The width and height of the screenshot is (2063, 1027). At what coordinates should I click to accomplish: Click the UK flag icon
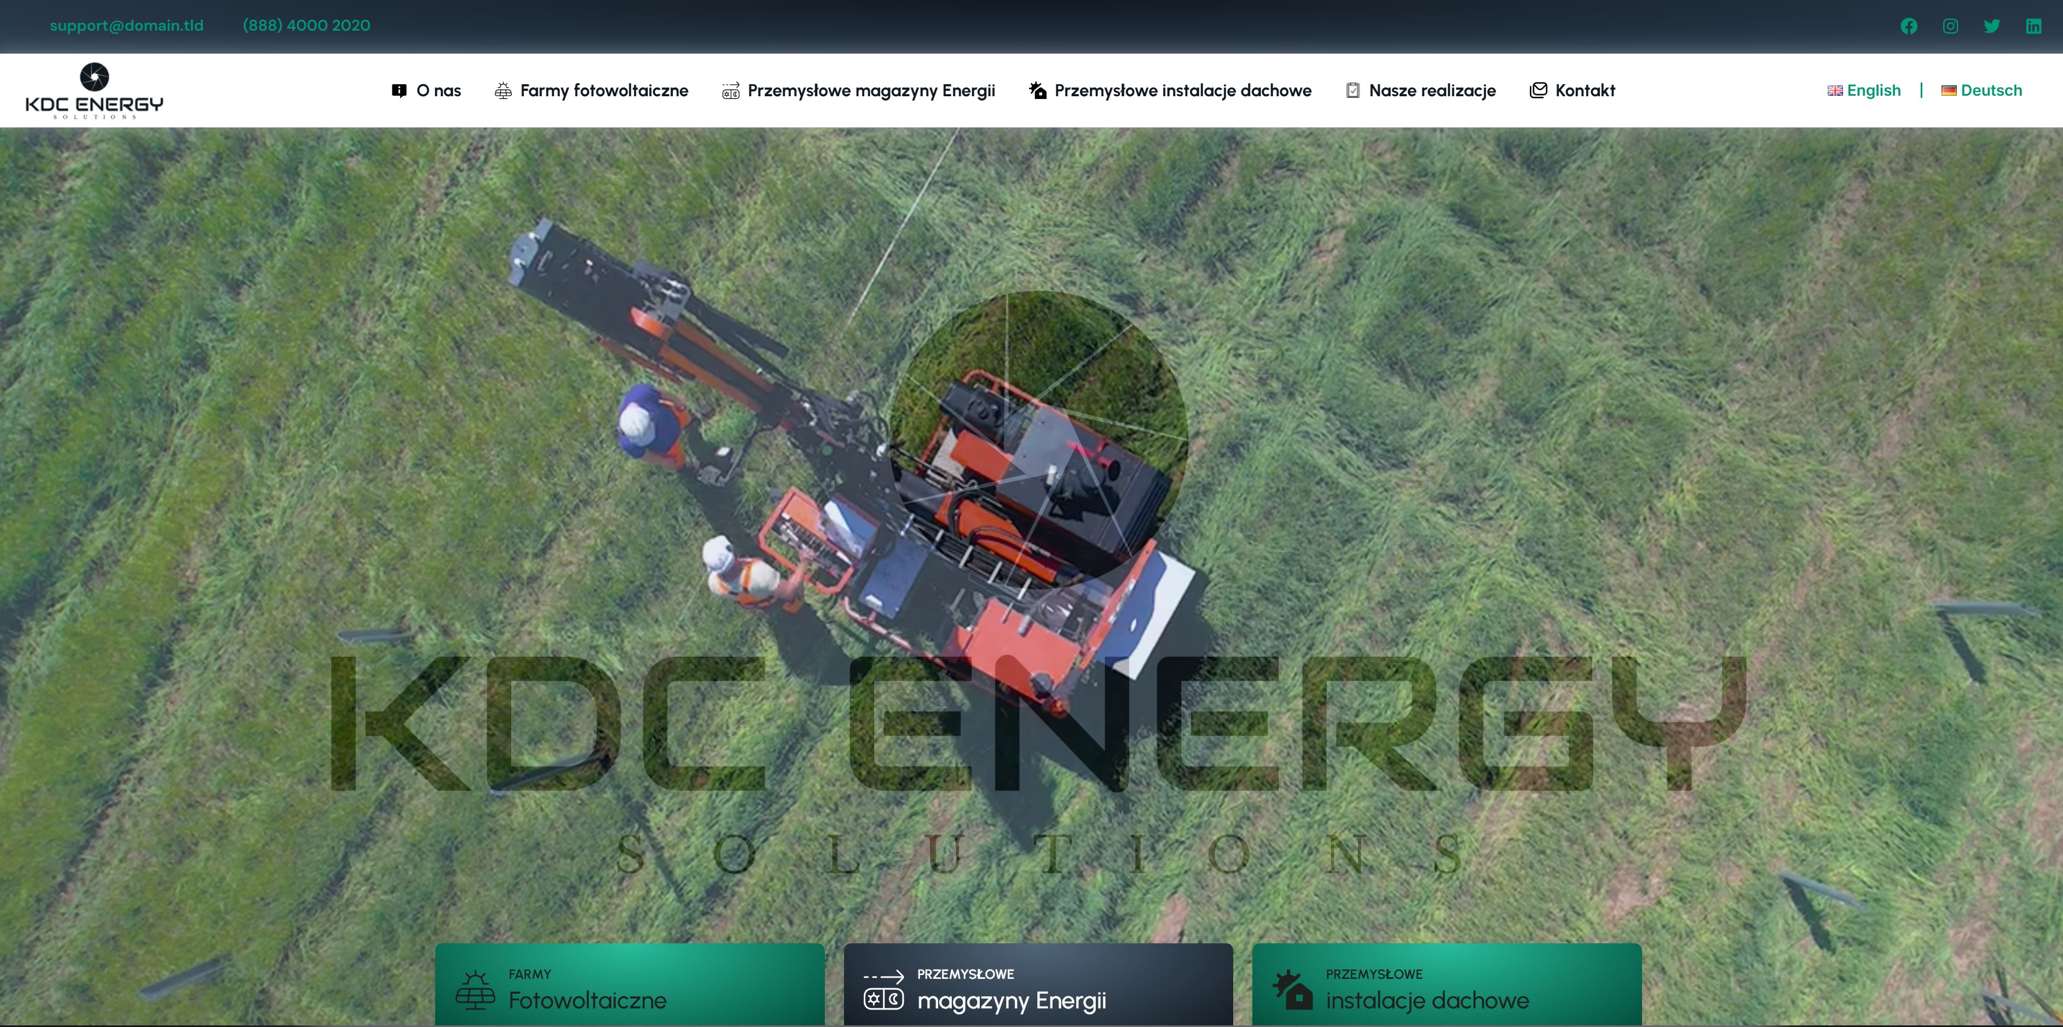[1835, 90]
